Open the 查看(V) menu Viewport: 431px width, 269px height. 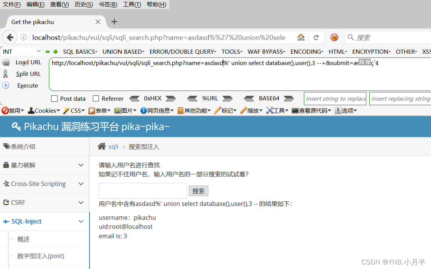point(60,5)
